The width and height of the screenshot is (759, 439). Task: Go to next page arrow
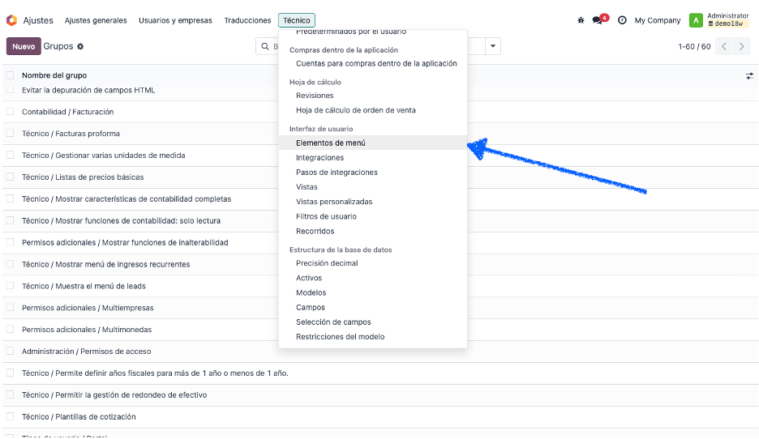[742, 46]
